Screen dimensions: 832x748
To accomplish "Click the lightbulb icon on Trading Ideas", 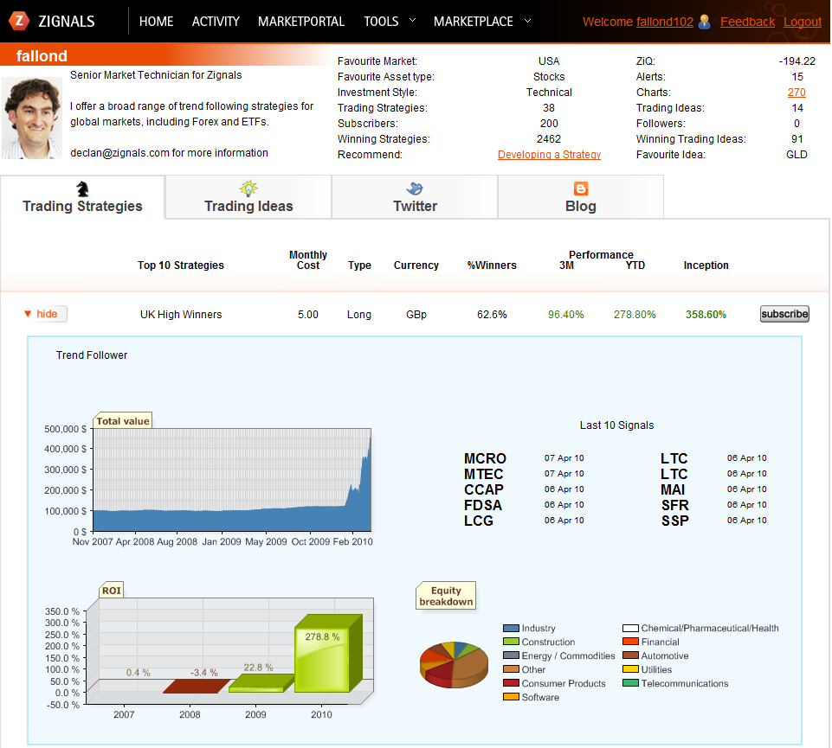I will coord(248,189).
